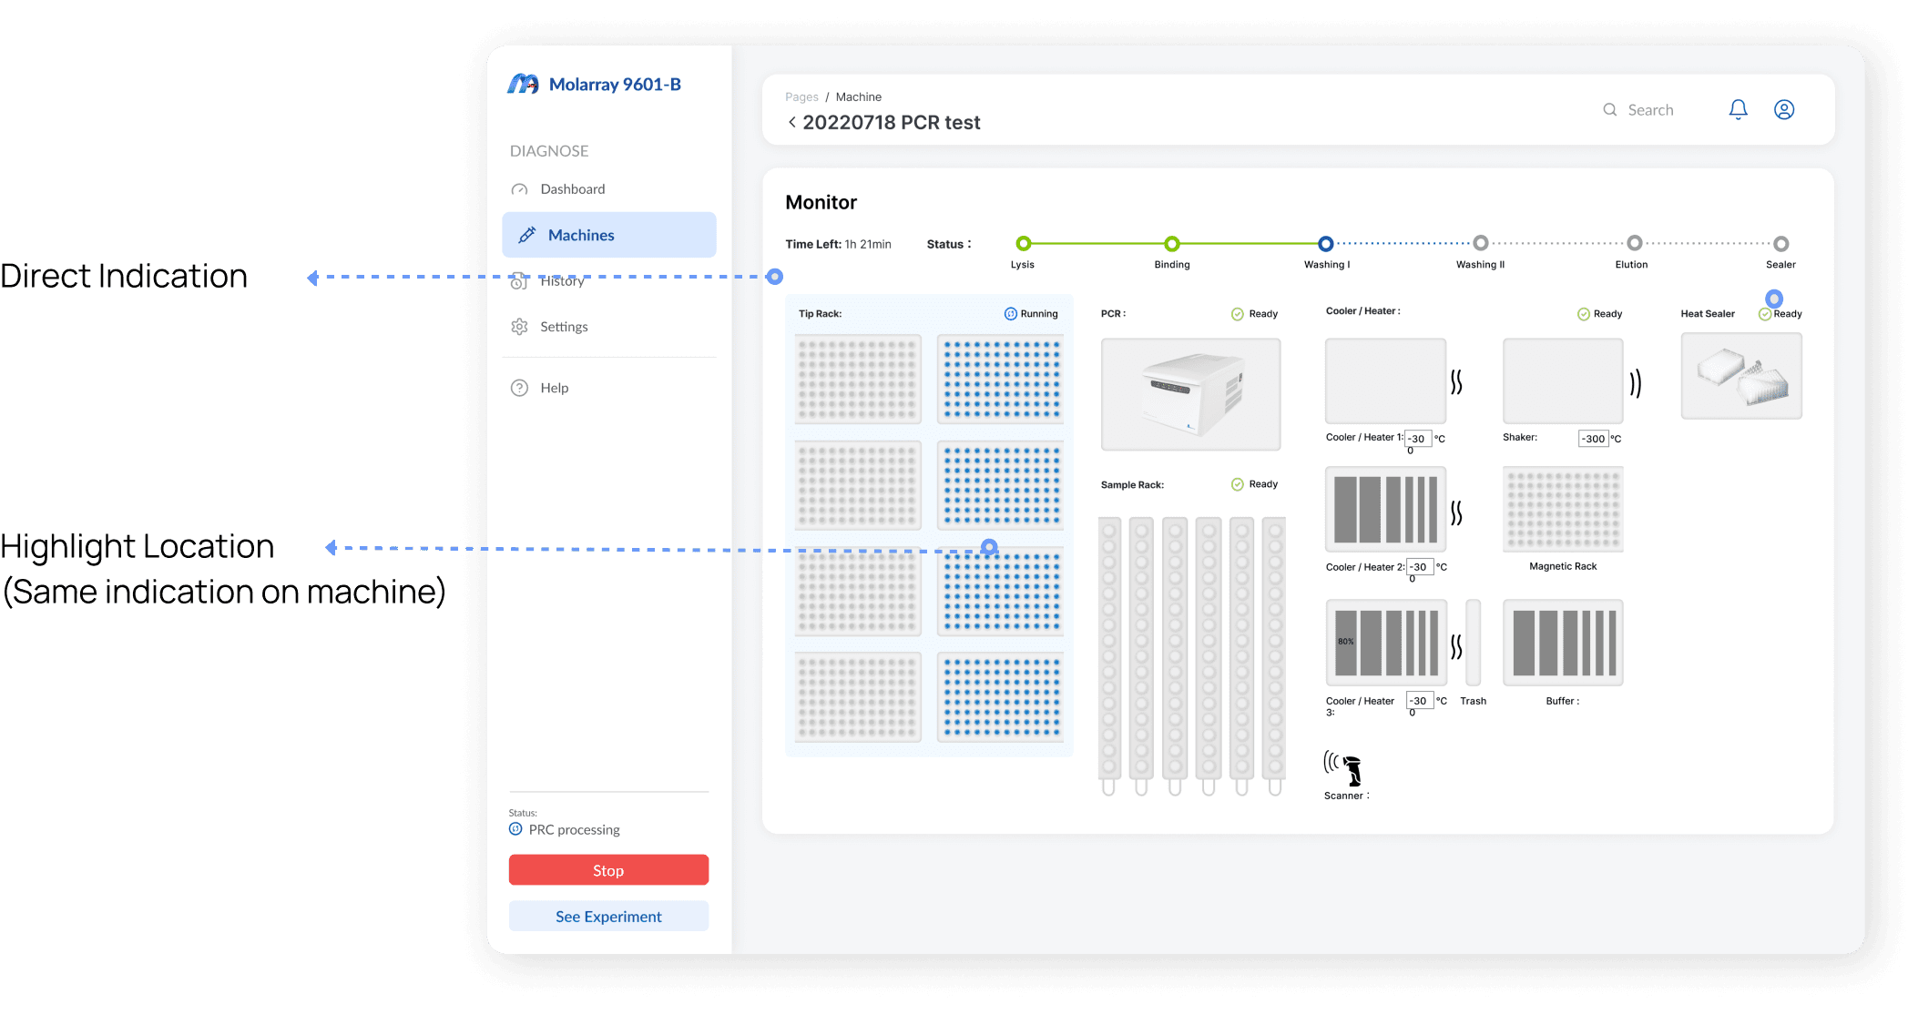The height and width of the screenshot is (1014, 1918).
Task: Open the History menu item
Action: point(561,281)
